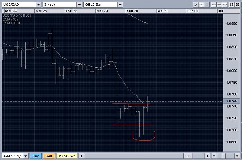This screenshot has height=160, width=242.
Task: Click the 1.0840 price axis label
Action: (232, 47)
